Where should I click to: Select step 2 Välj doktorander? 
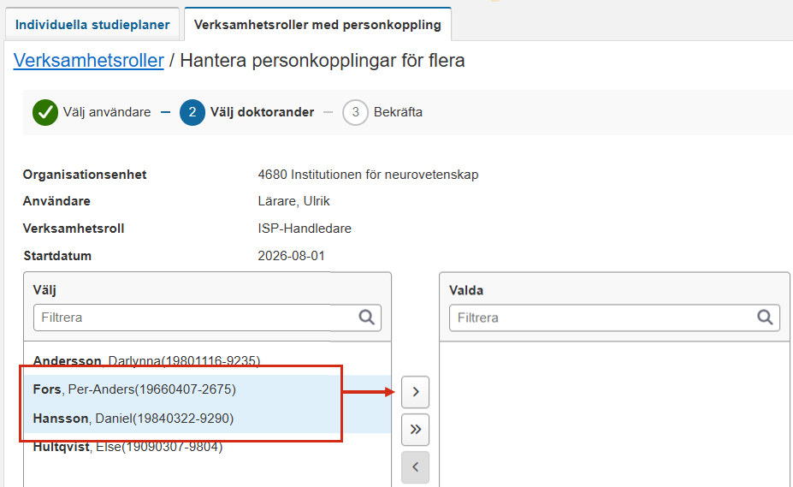pos(247,112)
